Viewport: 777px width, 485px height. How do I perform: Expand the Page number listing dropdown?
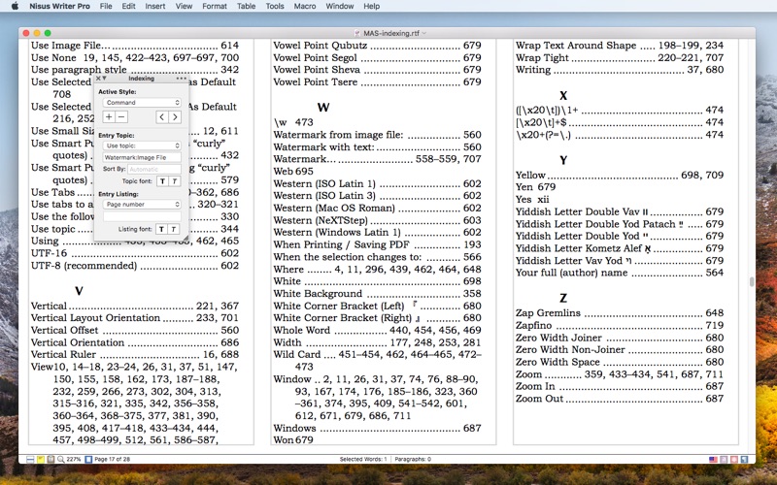click(142, 205)
